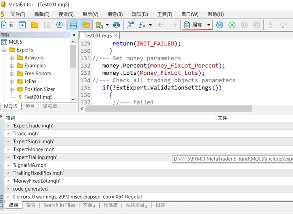Screen dimensions: 293x214
Task: Toggle the Toolbox panel toolbar icon
Action: click(86, 25)
